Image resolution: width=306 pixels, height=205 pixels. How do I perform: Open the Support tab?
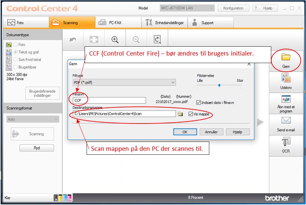[x=211, y=23]
